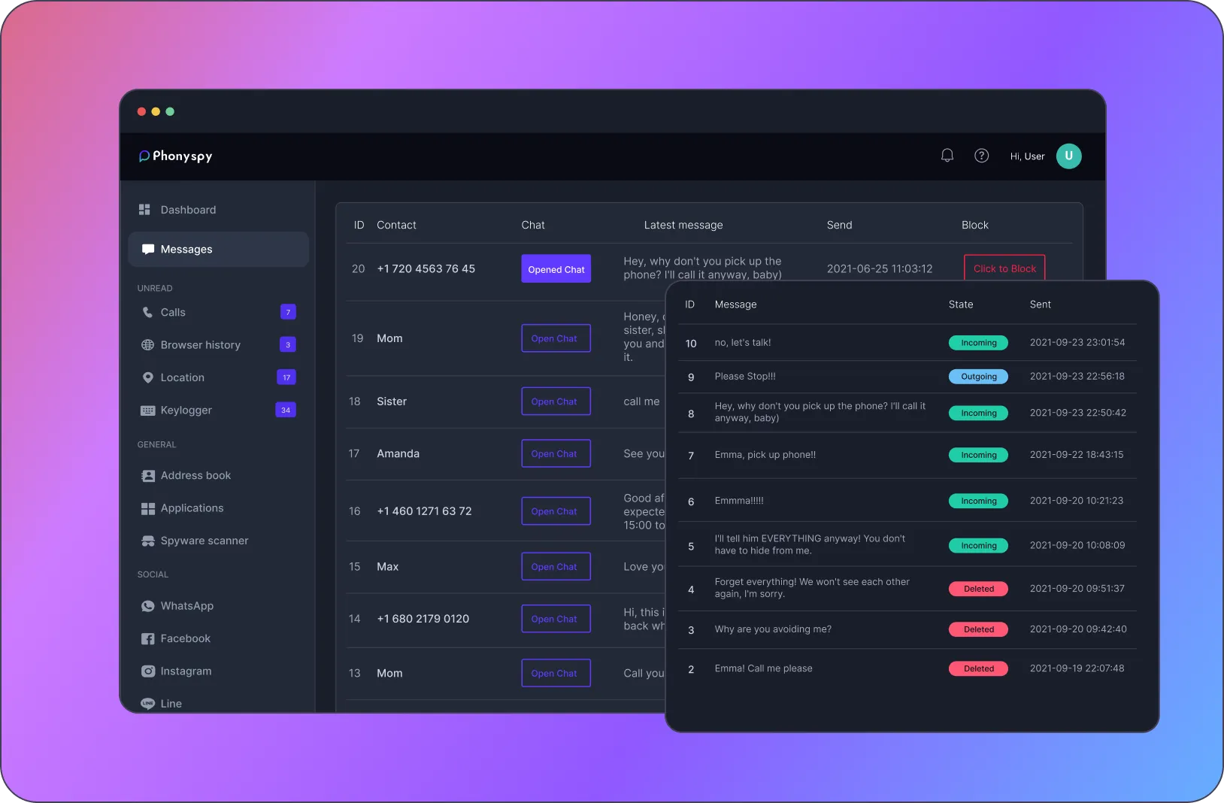Click the Location pin icon

tap(147, 377)
